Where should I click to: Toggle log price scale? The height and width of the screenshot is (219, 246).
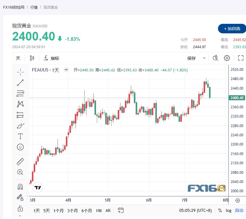(228, 210)
